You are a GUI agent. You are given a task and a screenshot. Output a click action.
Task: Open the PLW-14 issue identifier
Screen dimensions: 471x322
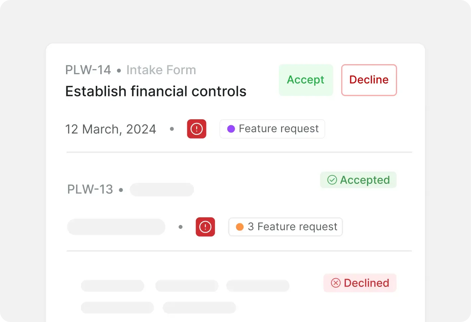[x=88, y=70]
